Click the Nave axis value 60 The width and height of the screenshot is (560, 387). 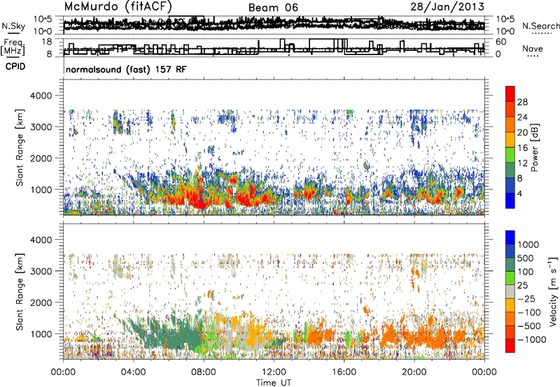pos(500,42)
